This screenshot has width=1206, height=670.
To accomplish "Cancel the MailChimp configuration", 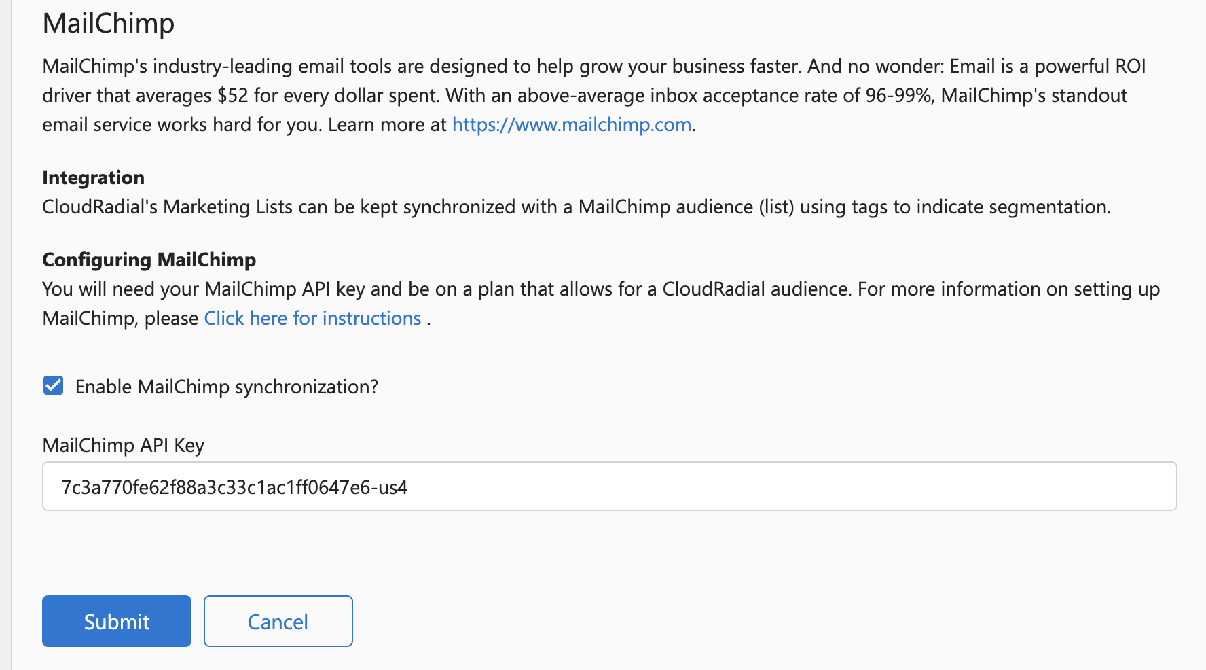I will point(278,621).
